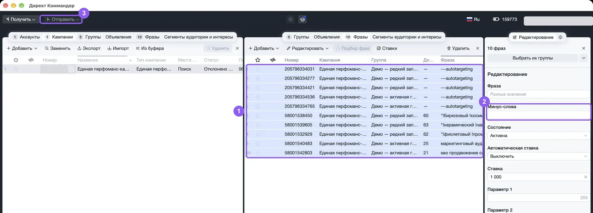
Task: Click Заменить in the campaigns toolbar
Action: pos(58,48)
